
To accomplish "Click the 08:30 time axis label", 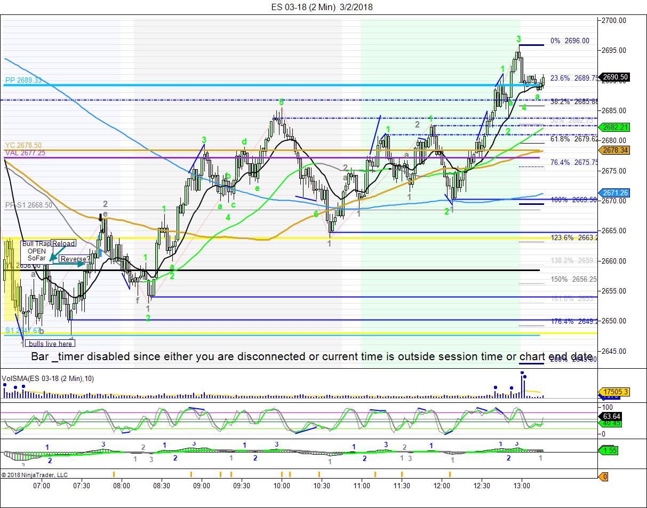I will click(x=162, y=486).
